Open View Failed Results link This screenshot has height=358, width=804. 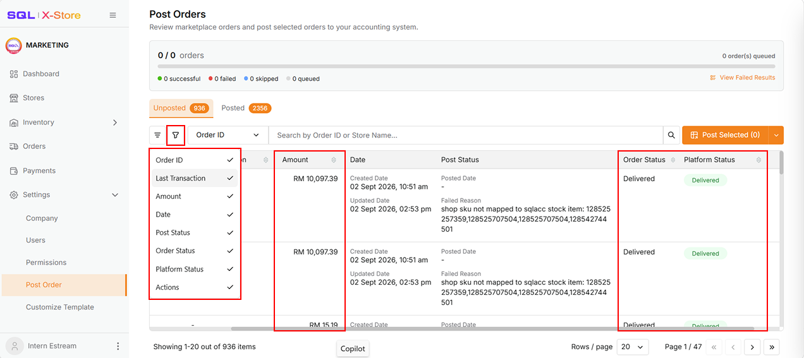(x=742, y=78)
